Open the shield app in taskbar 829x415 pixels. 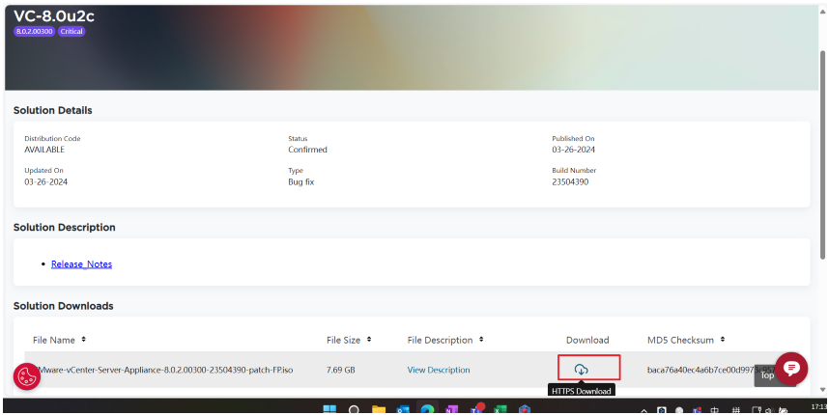525,410
